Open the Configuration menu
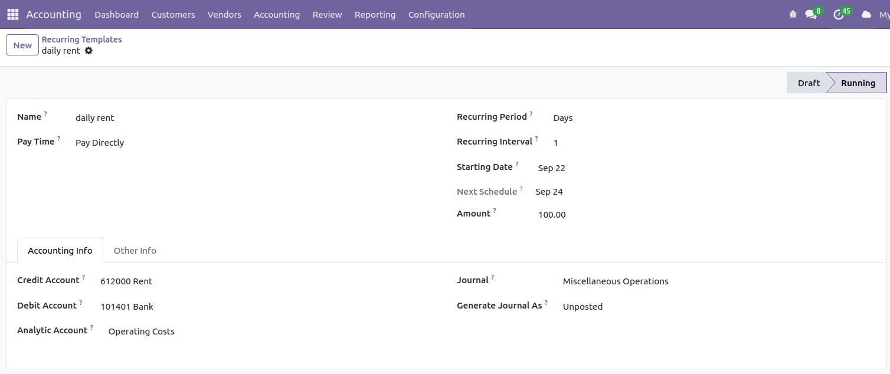Image resolution: width=890 pixels, height=374 pixels. tap(436, 15)
